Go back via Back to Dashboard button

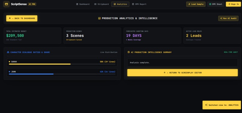coord(22,18)
